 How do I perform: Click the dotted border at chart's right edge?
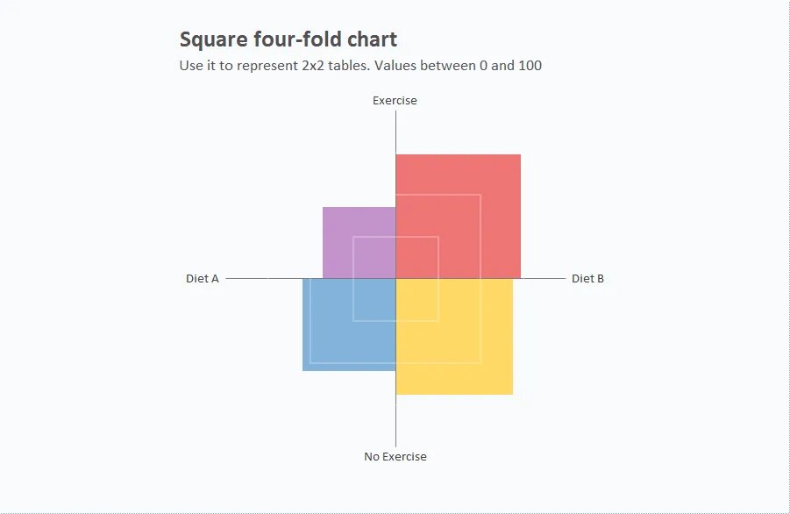[789, 263]
